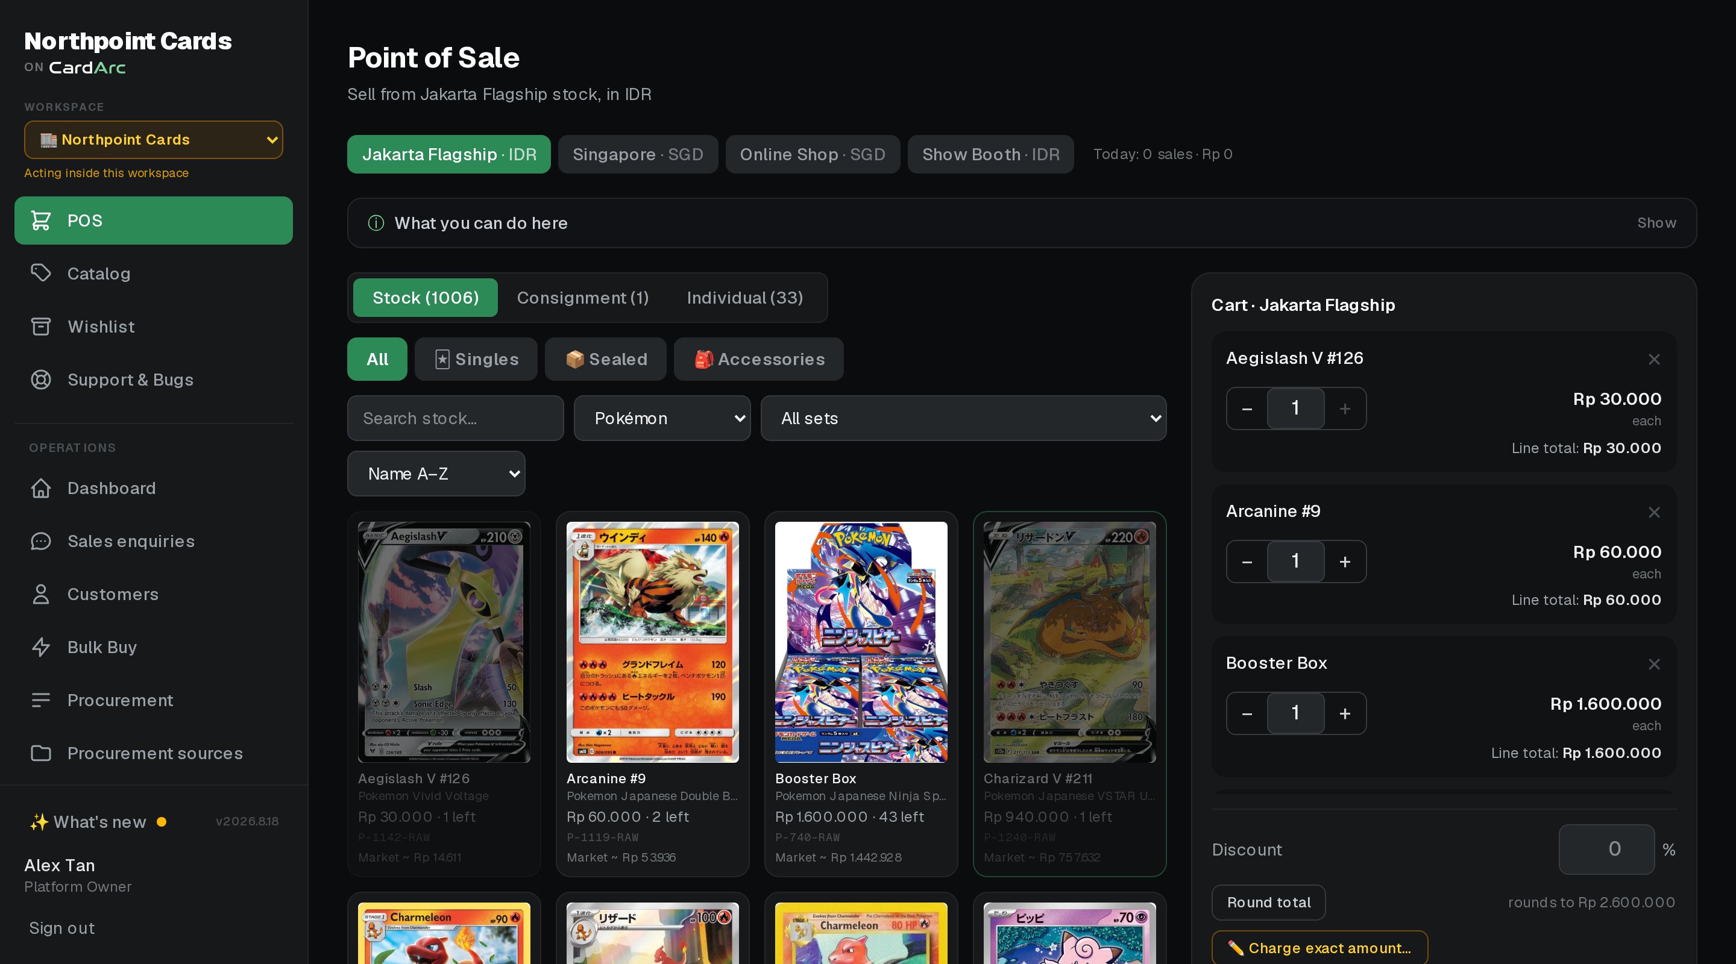Open Catalog via its tag icon
Viewport: 1736px width, 964px height.
41,273
